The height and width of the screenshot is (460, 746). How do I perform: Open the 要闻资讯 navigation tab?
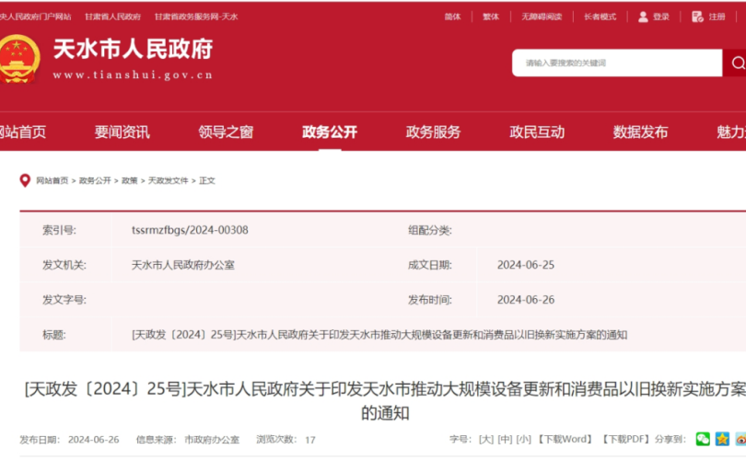point(122,132)
